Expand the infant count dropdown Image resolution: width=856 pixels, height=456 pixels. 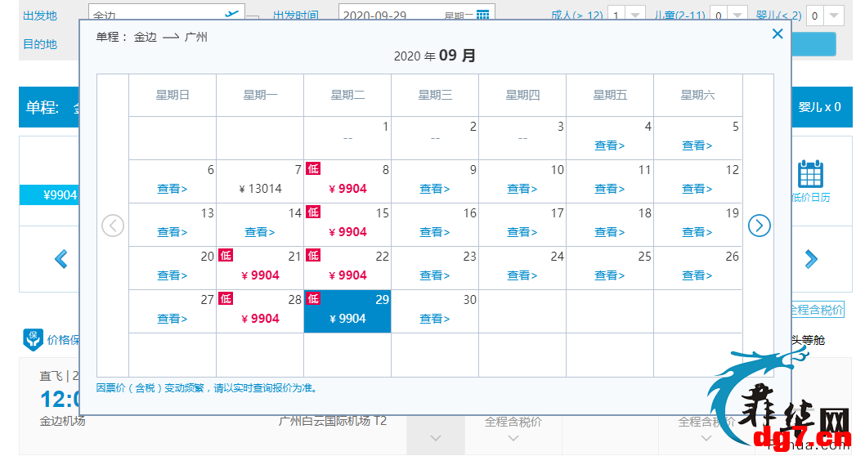point(834,16)
